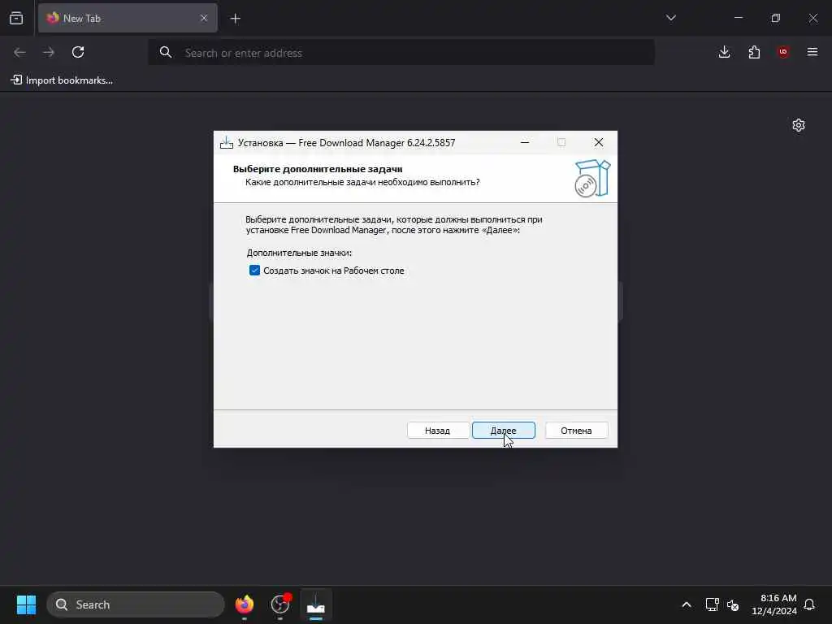832x624 pixels.
Task: Click the Далее button in installer
Action: coord(503,431)
